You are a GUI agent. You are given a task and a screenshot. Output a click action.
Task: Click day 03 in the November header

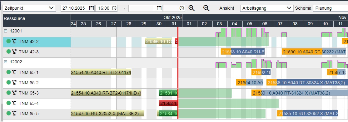tap(220, 24)
